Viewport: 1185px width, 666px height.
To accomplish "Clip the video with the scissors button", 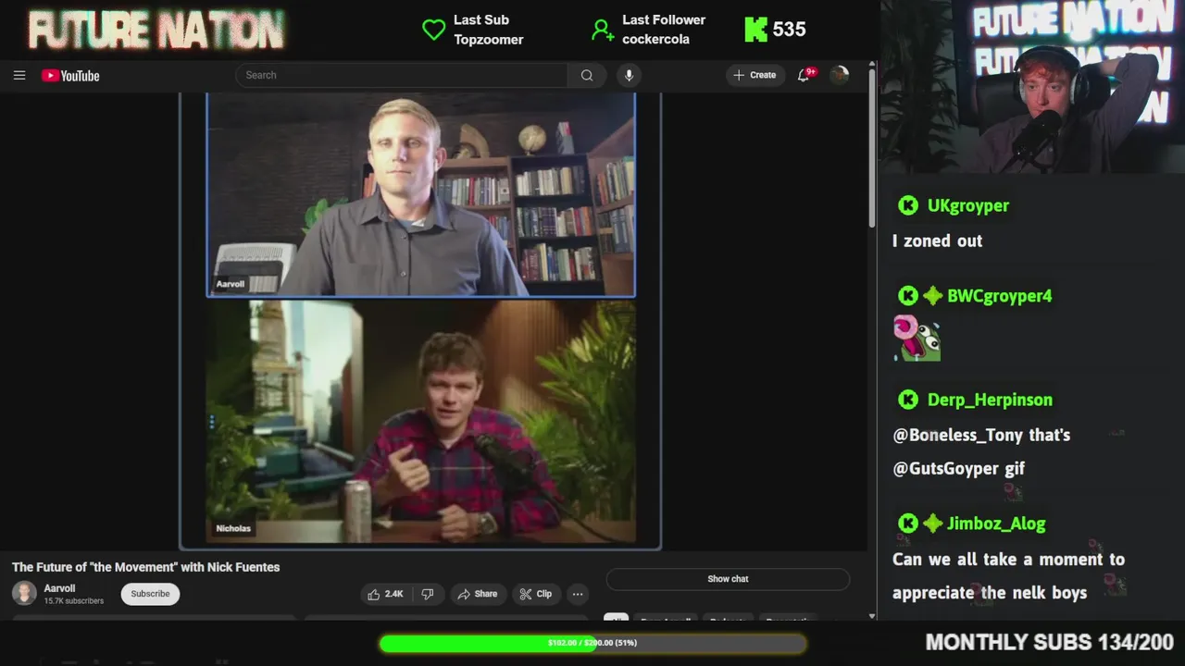I will pyautogui.click(x=535, y=594).
